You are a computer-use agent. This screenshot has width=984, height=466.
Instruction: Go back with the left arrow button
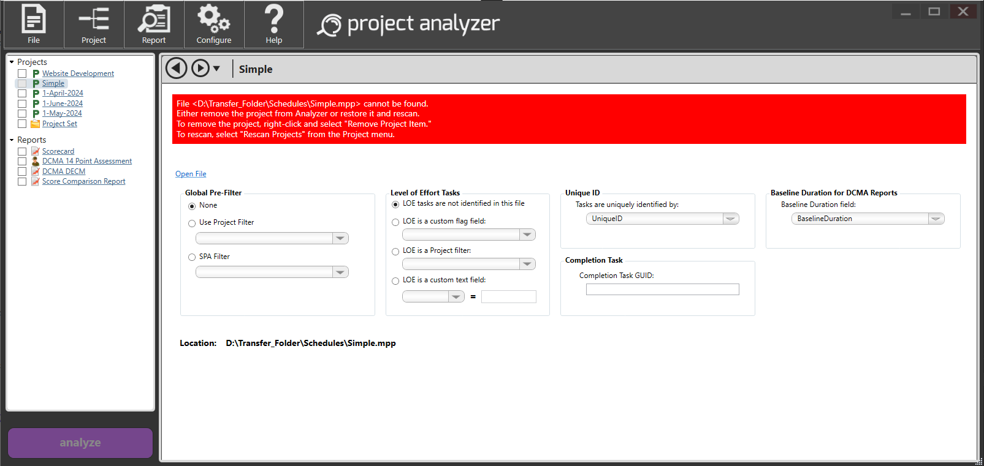pyautogui.click(x=177, y=68)
